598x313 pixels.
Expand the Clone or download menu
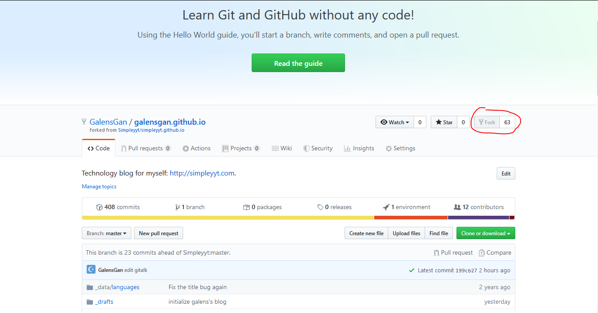(485, 233)
